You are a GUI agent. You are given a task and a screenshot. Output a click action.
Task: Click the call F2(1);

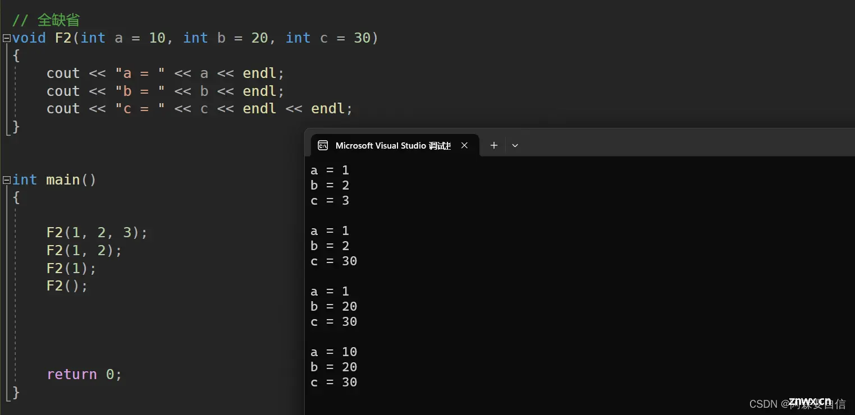tap(71, 268)
